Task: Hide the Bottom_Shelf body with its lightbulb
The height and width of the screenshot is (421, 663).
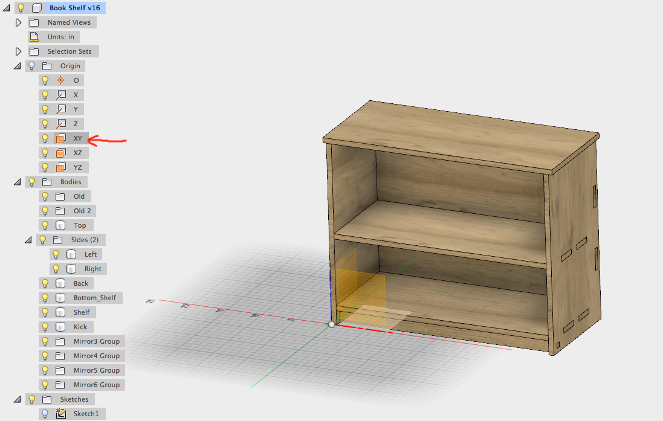Action: click(44, 297)
